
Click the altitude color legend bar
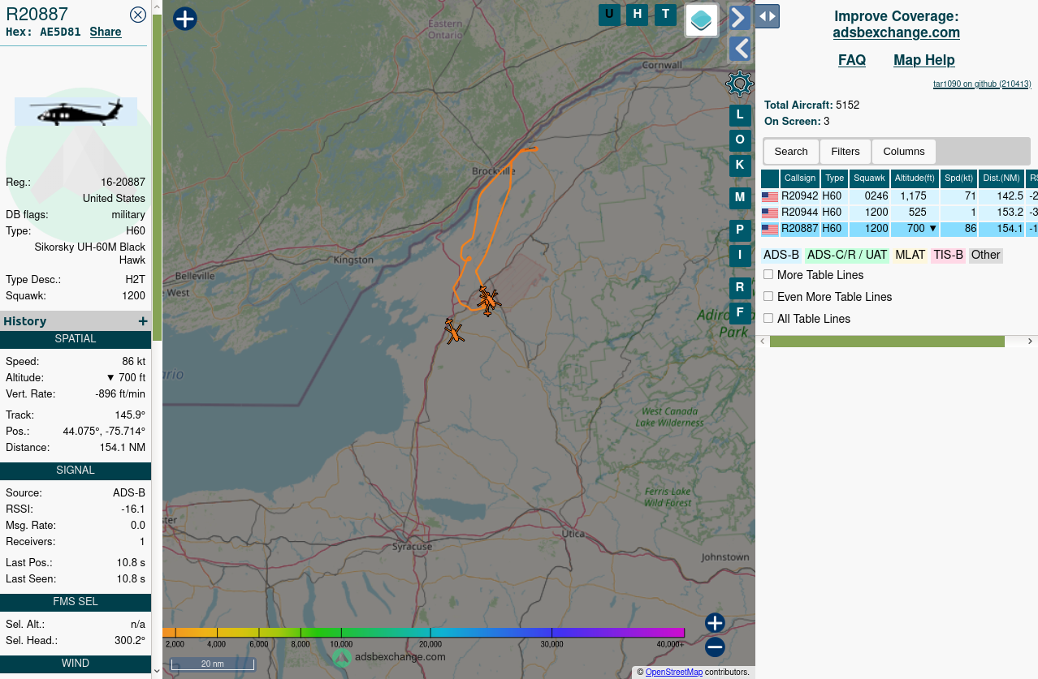point(423,633)
